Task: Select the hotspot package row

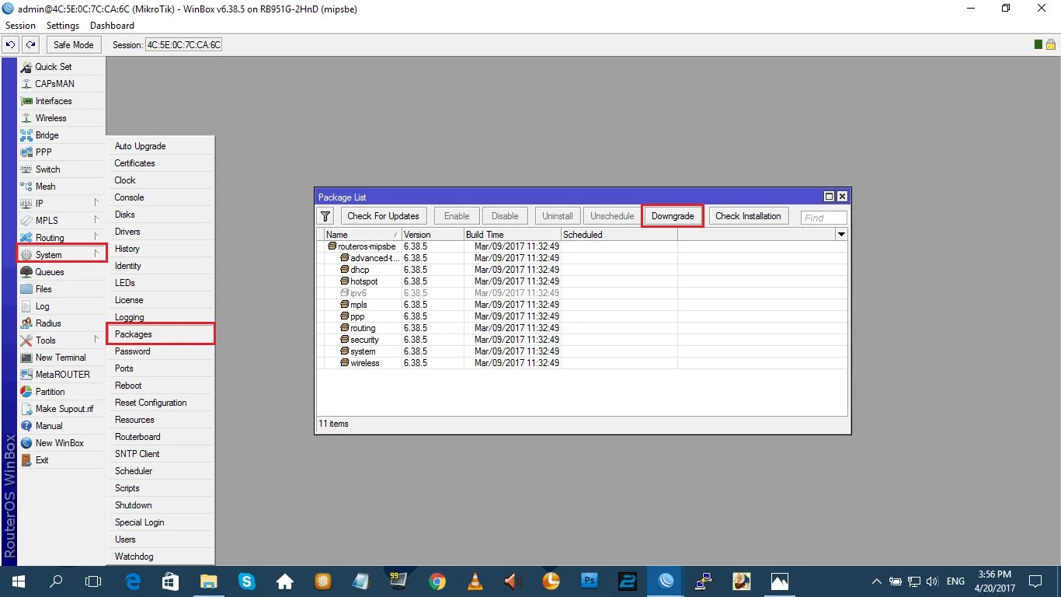Action: click(x=582, y=281)
